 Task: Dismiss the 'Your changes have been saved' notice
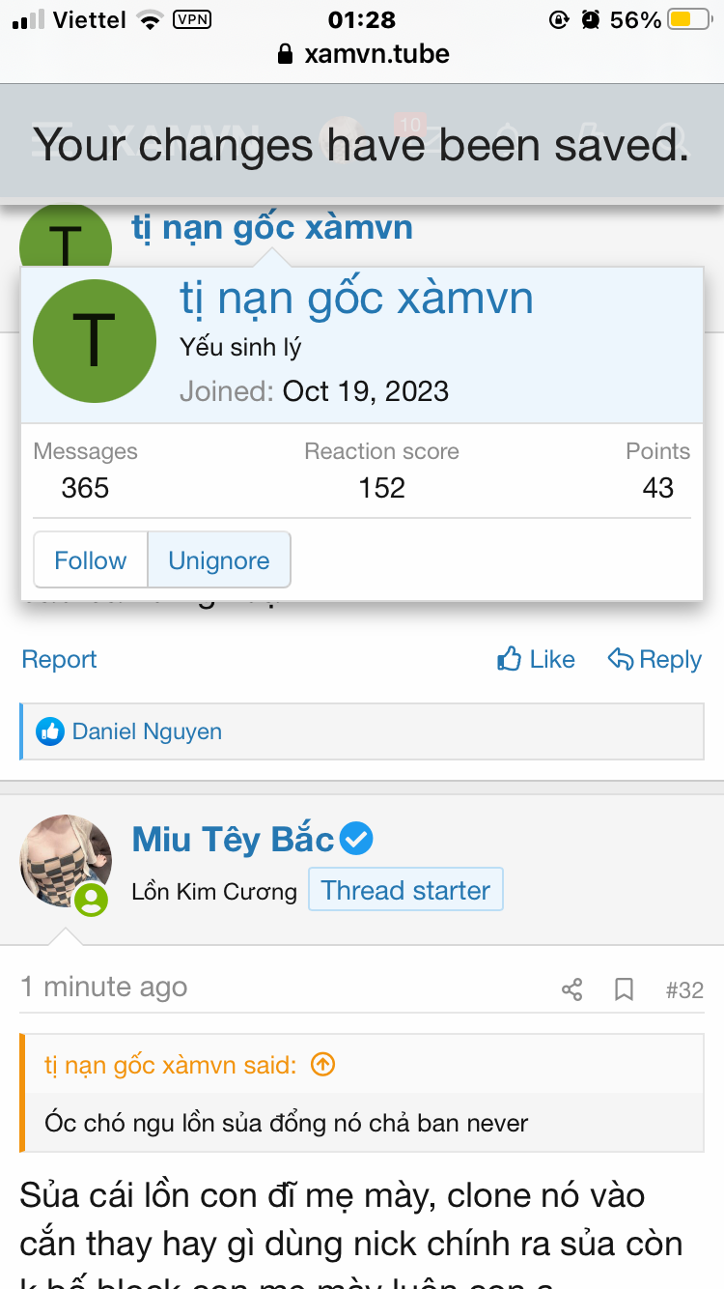tap(361, 145)
